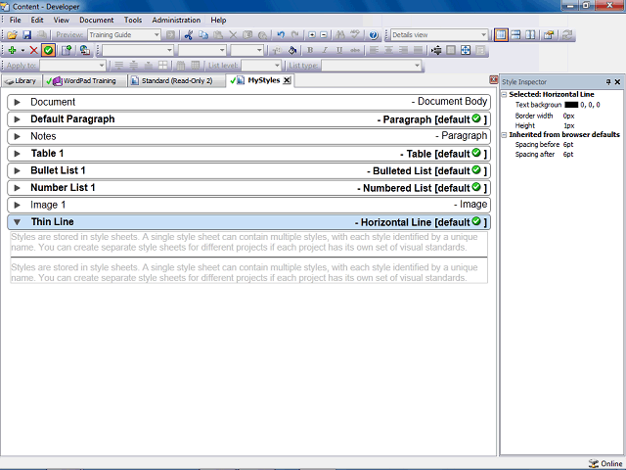The height and width of the screenshot is (470, 626).
Task: Click the globe import styles icon
Action: [x=84, y=50]
